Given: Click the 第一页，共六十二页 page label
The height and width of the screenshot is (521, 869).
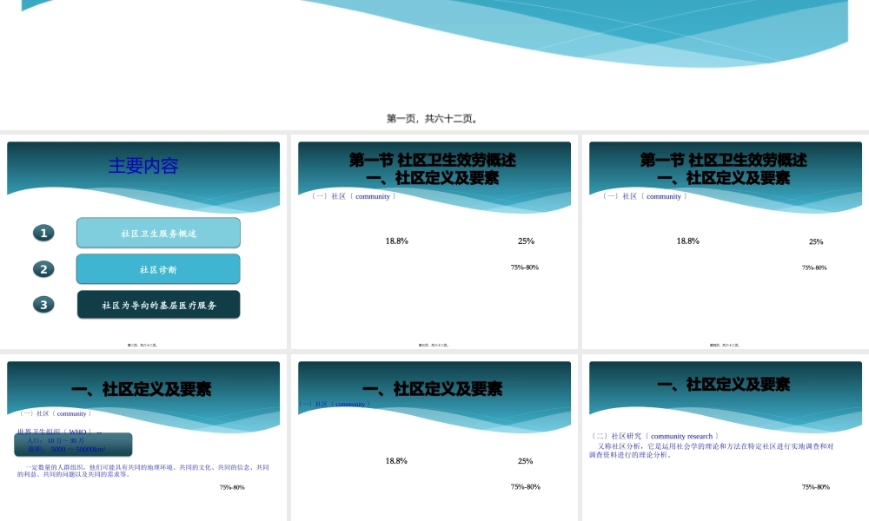Looking at the screenshot, I should [x=434, y=118].
